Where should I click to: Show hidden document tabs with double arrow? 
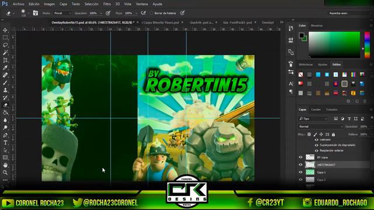pyautogui.click(x=282, y=22)
